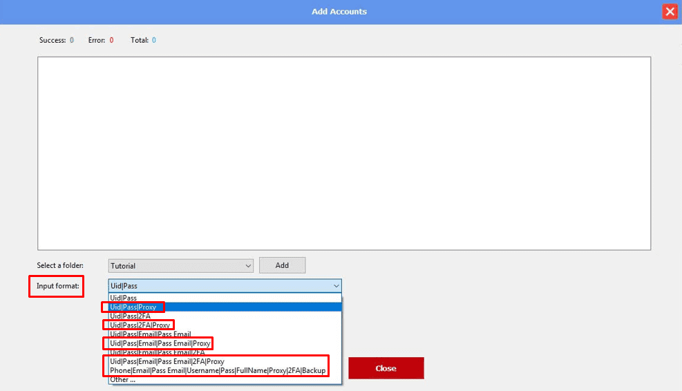Collapse the Input format combo box
The height and width of the screenshot is (391, 682).
click(x=336, y=286)
